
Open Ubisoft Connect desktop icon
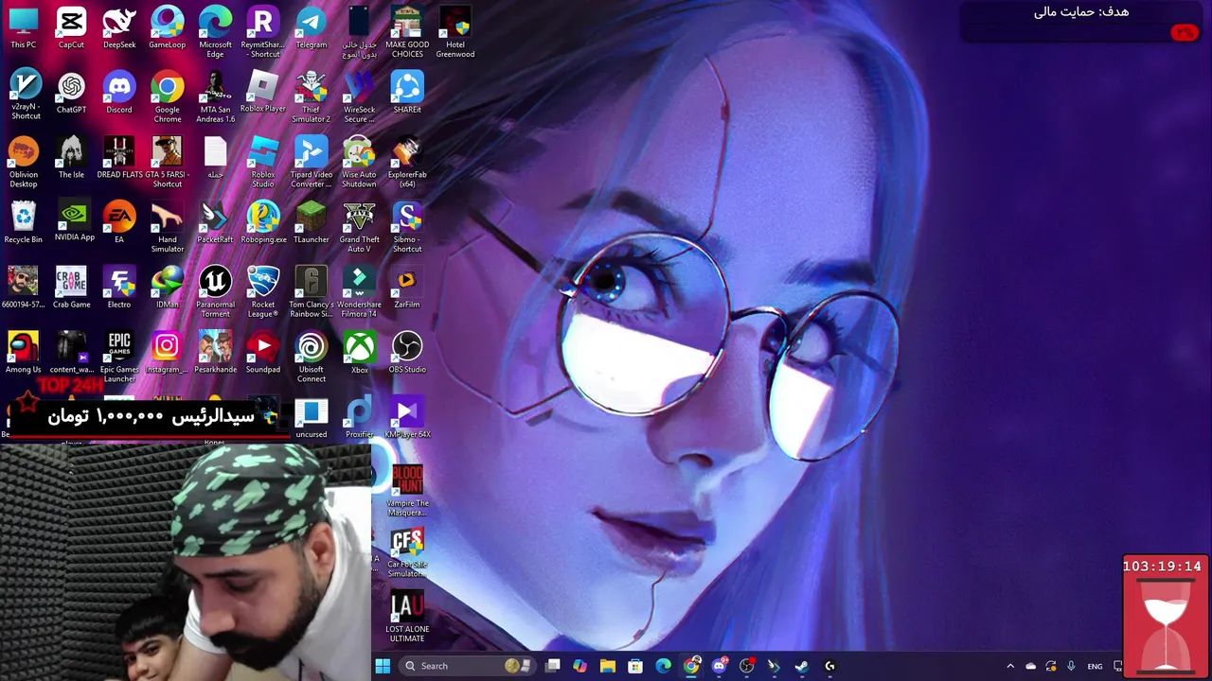coord(312,357)
